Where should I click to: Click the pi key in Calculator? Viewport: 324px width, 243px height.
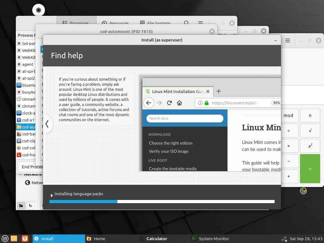(310, 115)
